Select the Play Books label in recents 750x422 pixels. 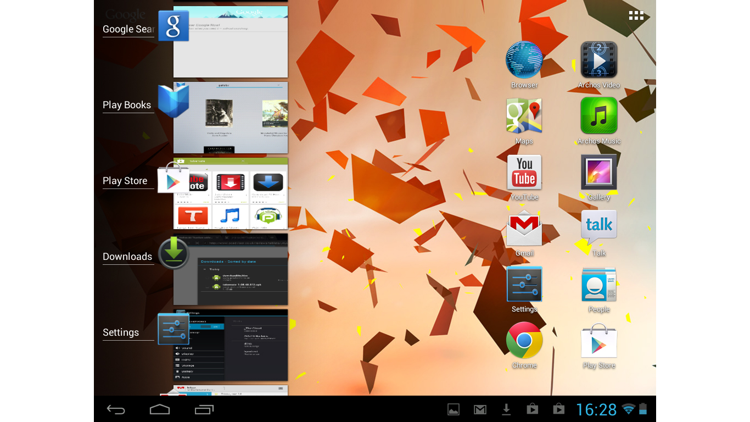click(x=127, y=105)
